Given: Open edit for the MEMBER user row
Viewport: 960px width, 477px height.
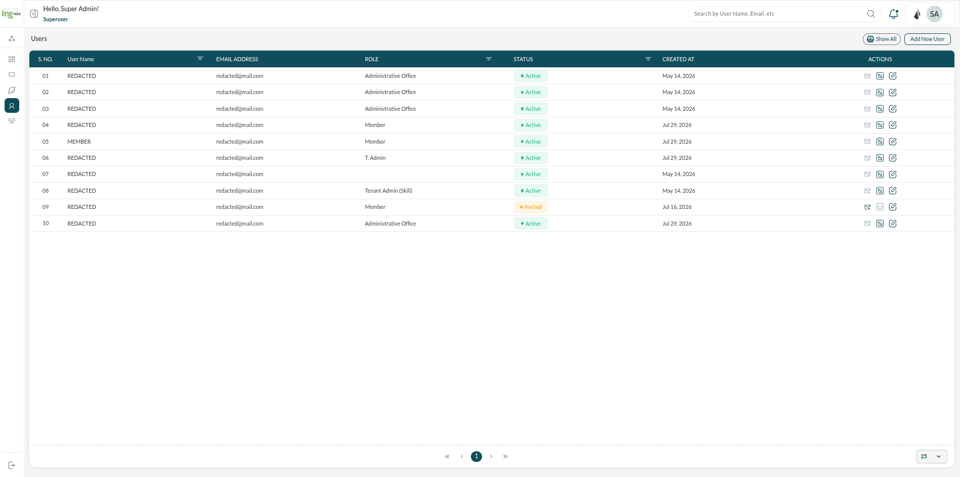Looking at the screenshot, I should 893,142.
